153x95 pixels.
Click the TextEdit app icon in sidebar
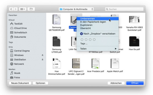tap(12, 24)
